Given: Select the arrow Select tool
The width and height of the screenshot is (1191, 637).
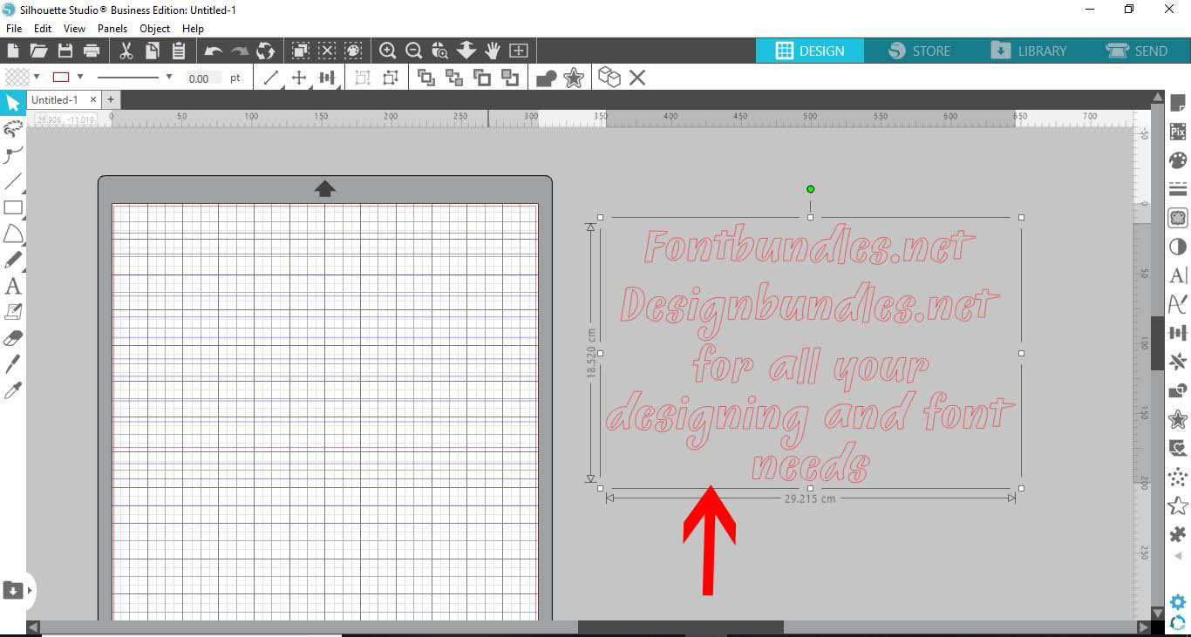Looking at the screenshot, I should (12, 104).
